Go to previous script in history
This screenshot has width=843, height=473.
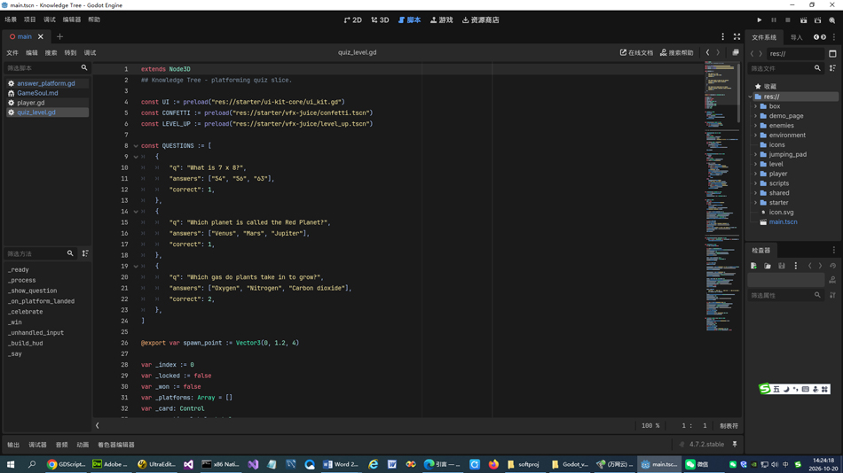[x=707, y=52]
